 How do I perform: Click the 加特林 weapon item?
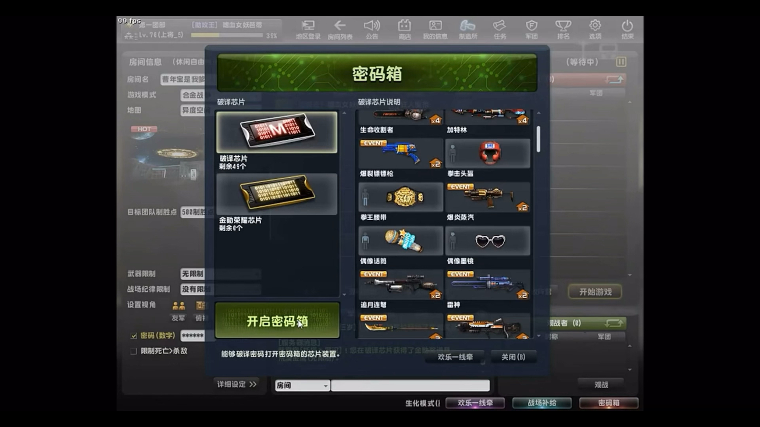coord(488,117)
